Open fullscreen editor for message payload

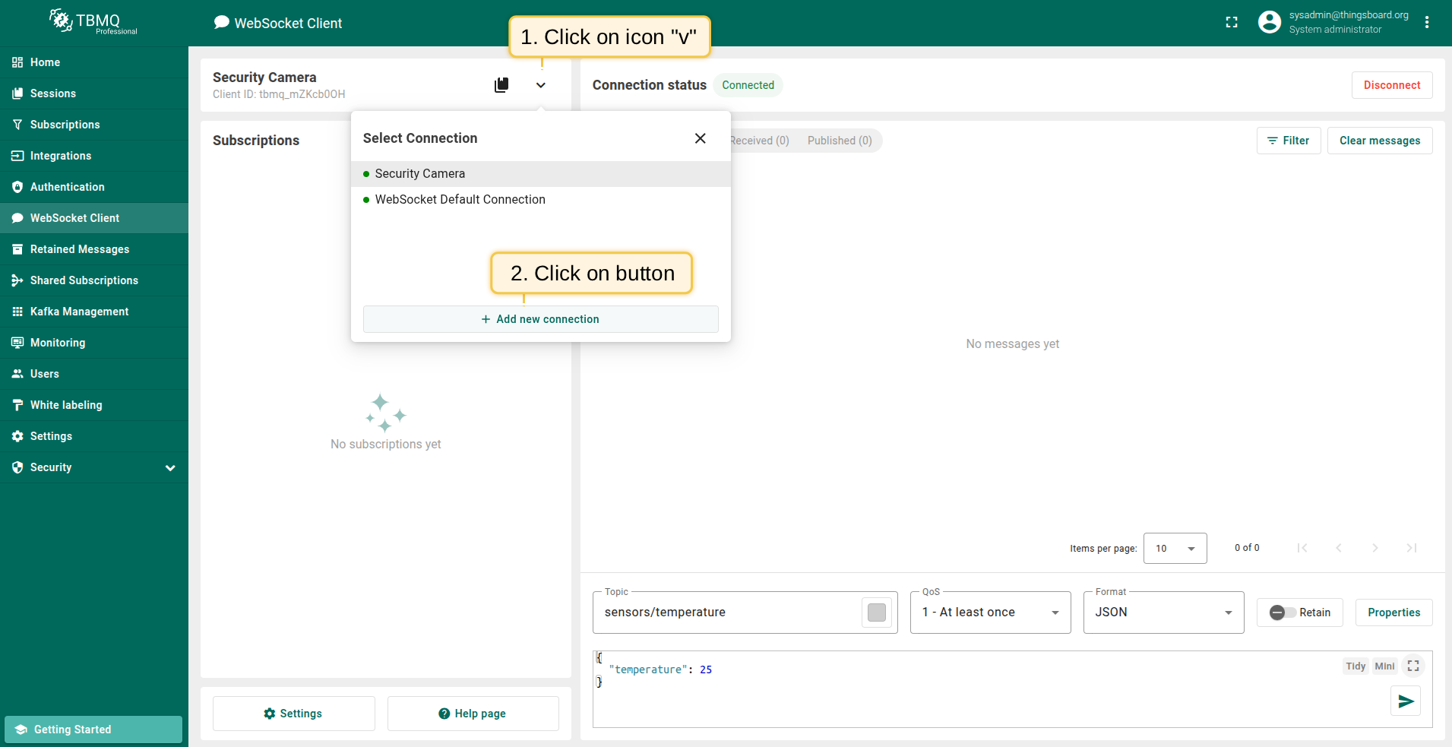point(1412,666)
